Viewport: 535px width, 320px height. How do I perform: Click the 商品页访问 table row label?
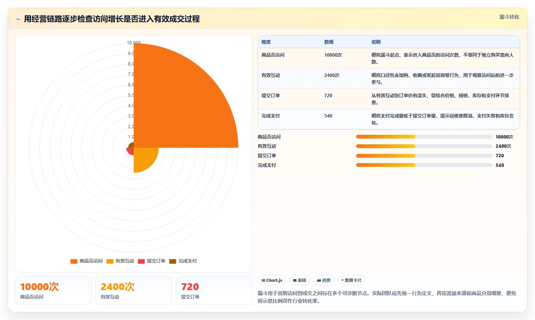coord(273,55)
